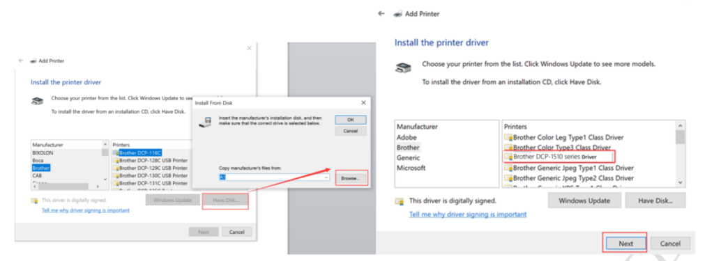Click the grayed-out Have Disk... button
This screenshot has width=714, height=261.
pyautogui.click(x=225, y=200)
